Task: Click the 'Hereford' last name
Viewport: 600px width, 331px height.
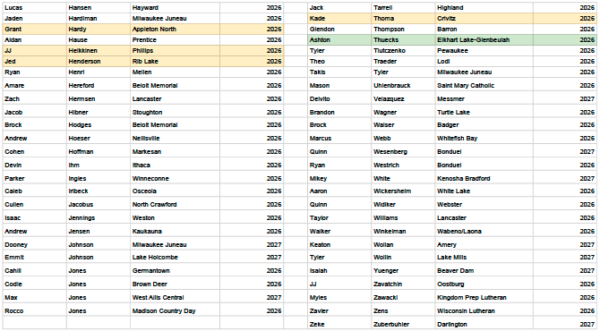Action: (99, 85)
